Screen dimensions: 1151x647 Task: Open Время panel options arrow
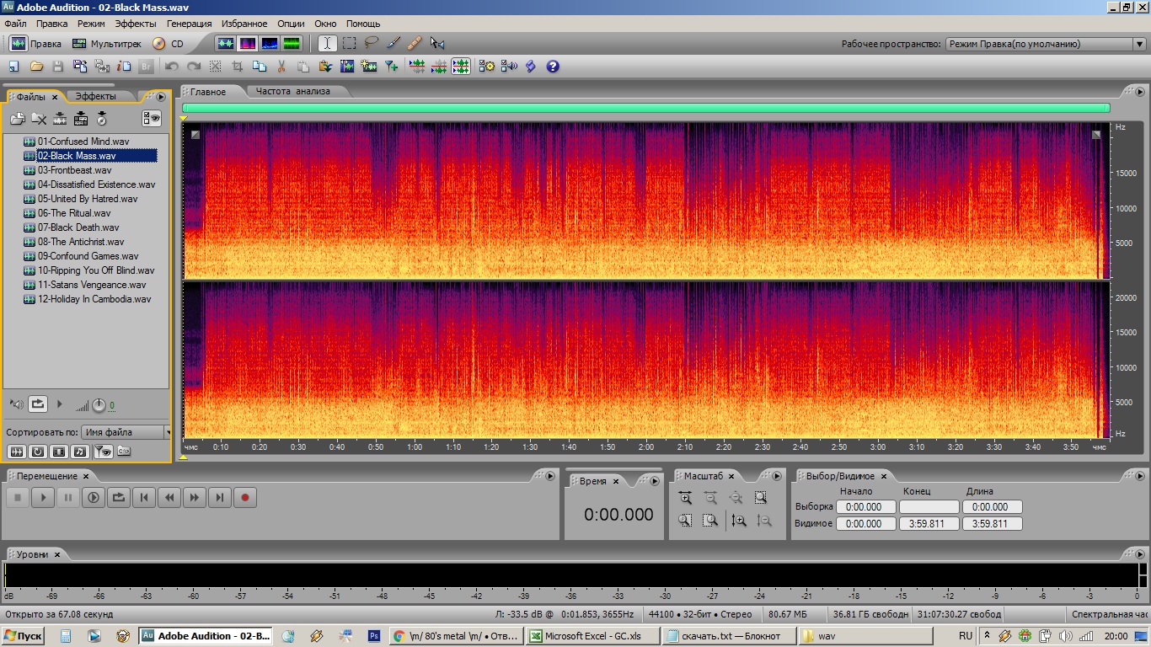coord(655,481)
